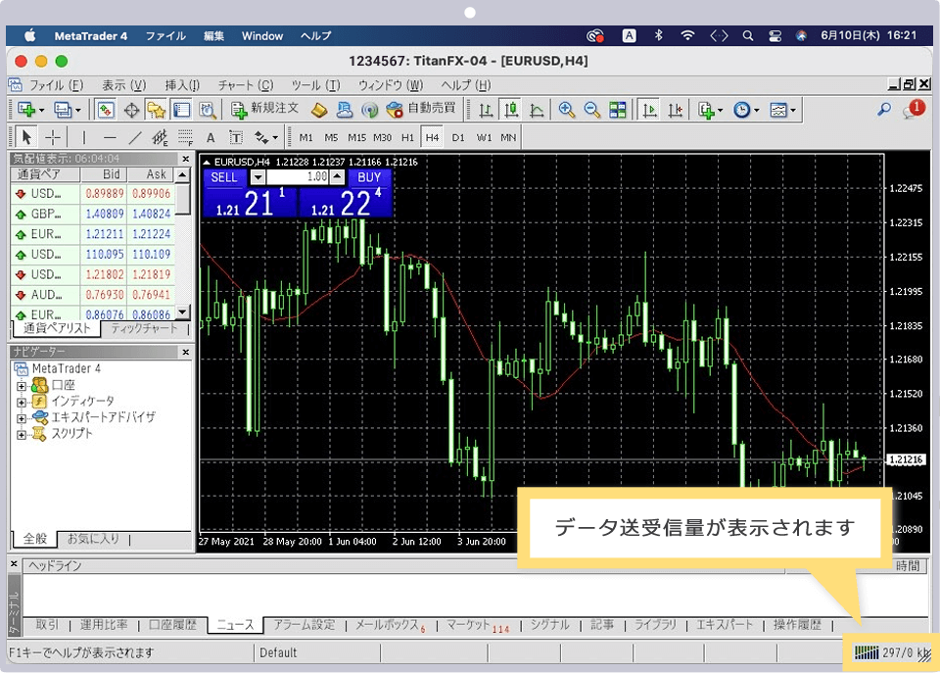Select the text label T tool
Screen dimensions: 940x673
point(236,137)
